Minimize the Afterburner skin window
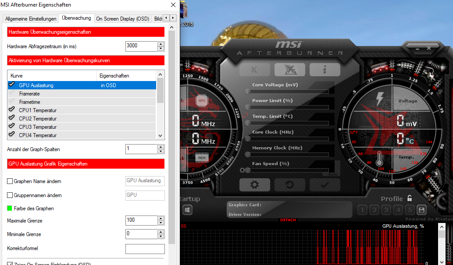This screenshot has width=453, height=265. click(417, 49)
